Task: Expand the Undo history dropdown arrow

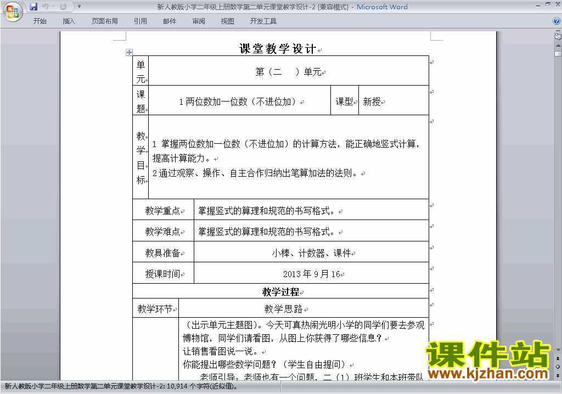Action: (53, 7)
